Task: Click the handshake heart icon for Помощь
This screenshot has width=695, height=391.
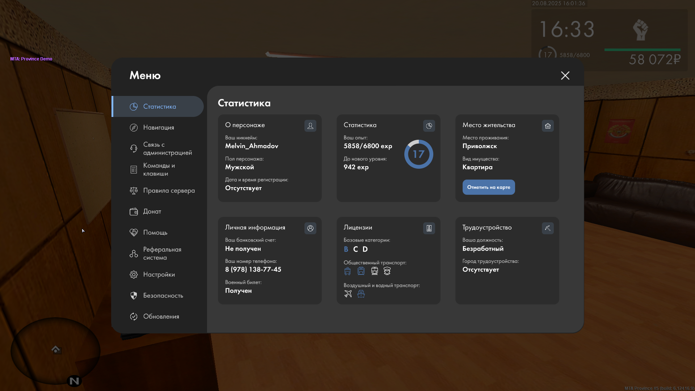Action: point(134,232)
